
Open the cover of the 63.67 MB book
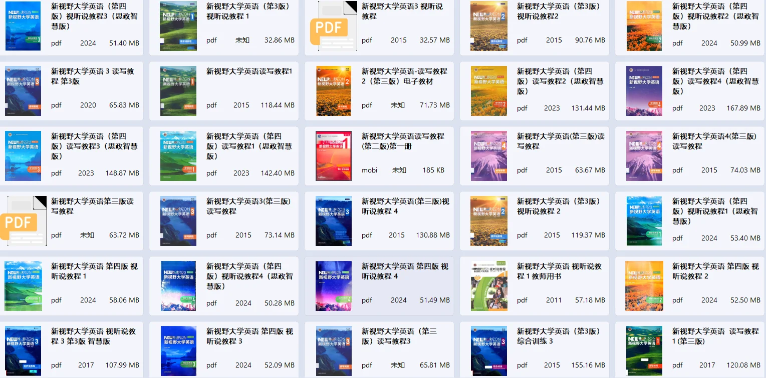(489, 156)
